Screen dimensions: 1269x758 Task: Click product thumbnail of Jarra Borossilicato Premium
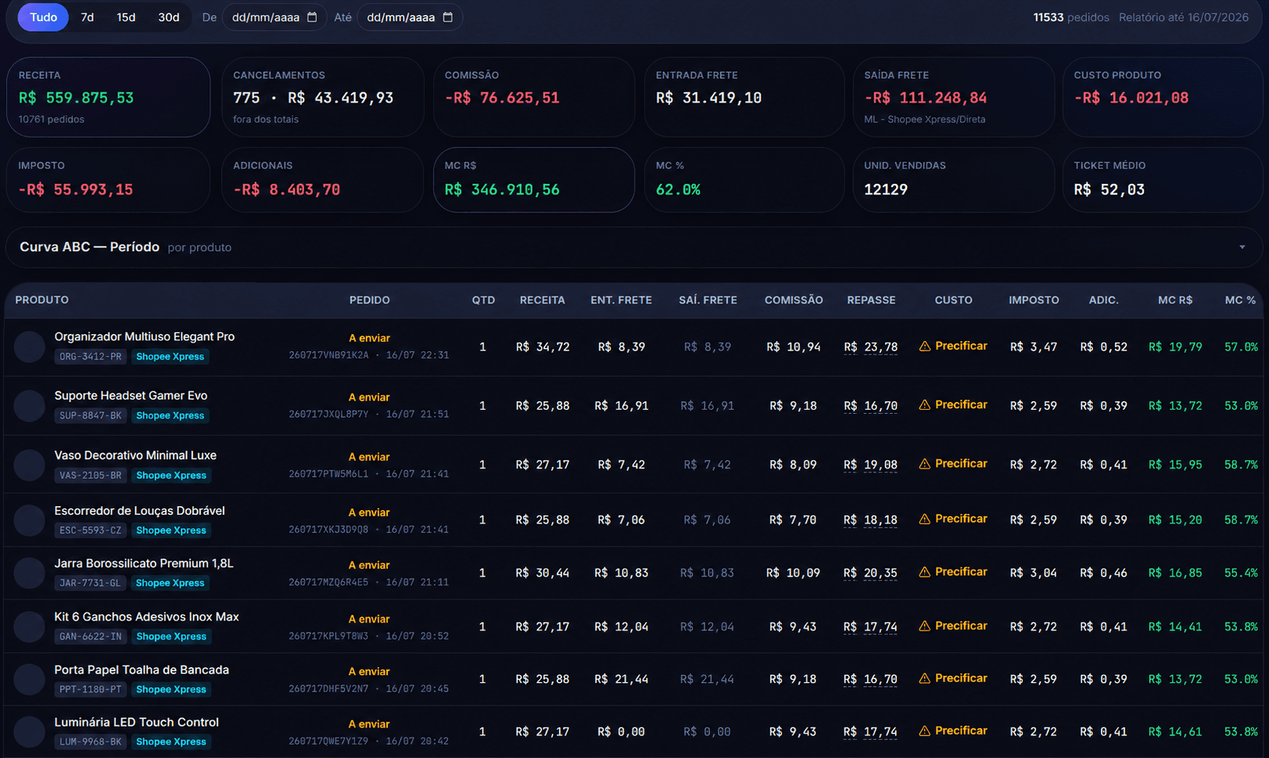pyautogui.click(x=30, y=573)
